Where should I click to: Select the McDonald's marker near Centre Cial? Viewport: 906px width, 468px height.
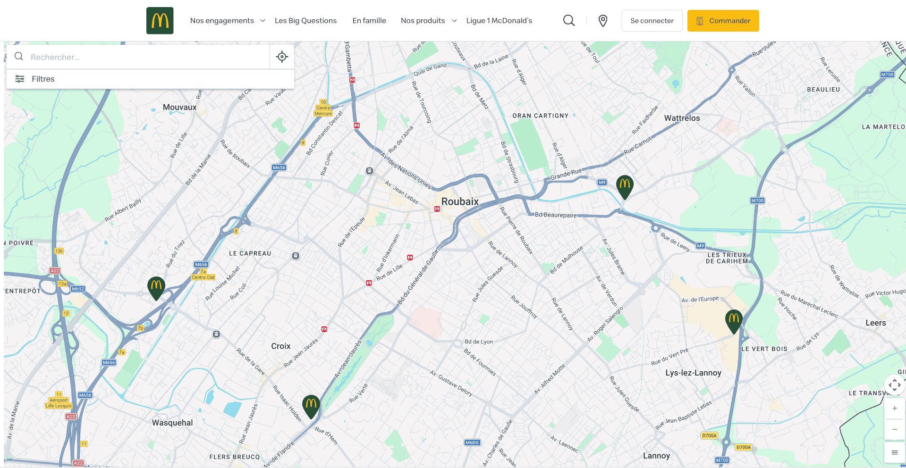click(156, 288)
